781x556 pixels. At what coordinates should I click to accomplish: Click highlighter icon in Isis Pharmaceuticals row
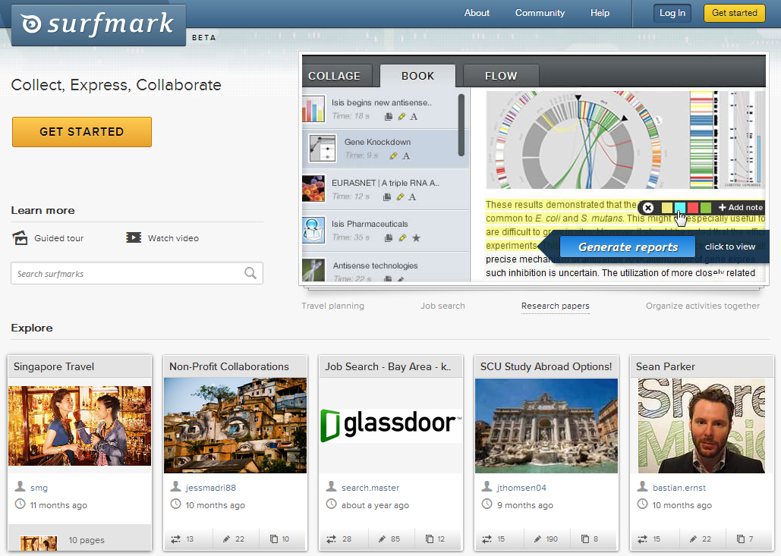pyautogui.click(x=402, y=238)
